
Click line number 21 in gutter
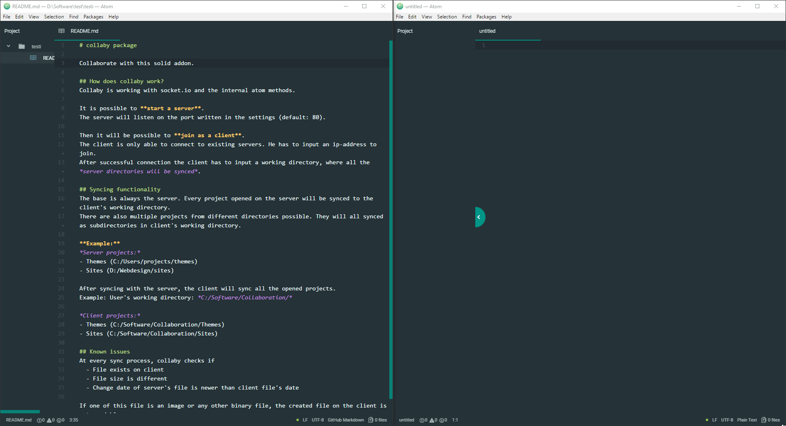61,261
